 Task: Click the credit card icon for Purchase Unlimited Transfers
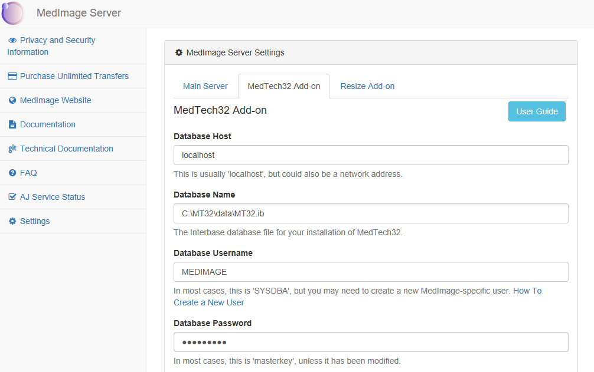pyautogui.click(x=12, y=76)
